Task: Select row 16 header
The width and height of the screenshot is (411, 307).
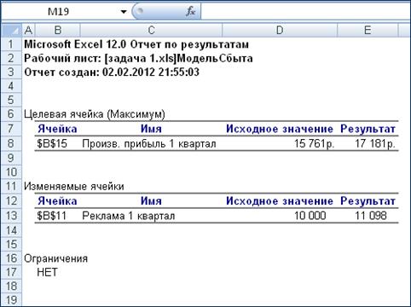Action: coord(11,258)
